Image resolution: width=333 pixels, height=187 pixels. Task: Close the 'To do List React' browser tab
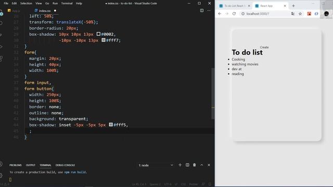coord(249,6)
